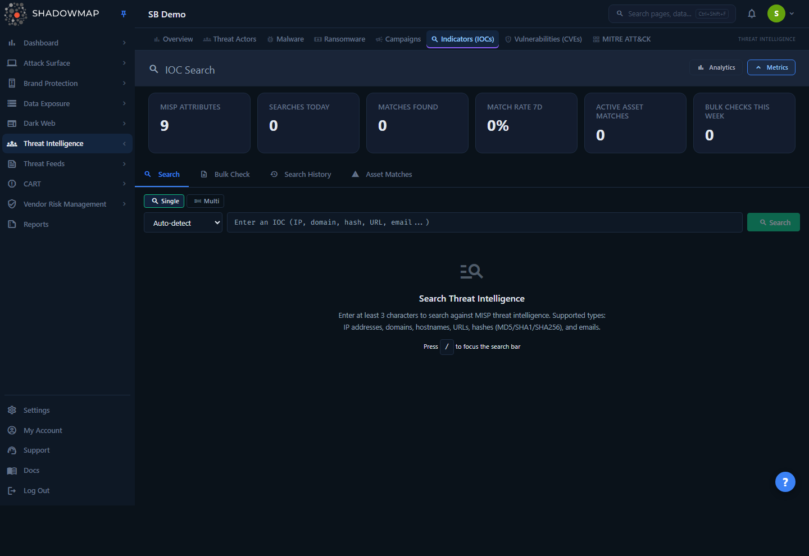The image size is (809, 556).
Task: Focus the top Search pages, data field
Action: point(672,13)
